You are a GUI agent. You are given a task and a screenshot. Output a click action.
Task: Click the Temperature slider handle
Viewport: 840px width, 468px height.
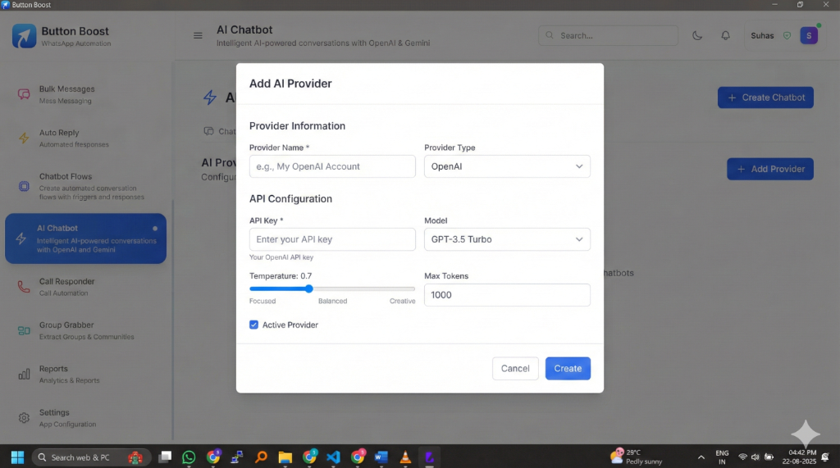click(x=309, y=289)
